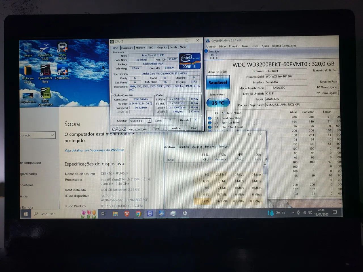The height and width of the screenshot is (272, 363).
Task: Open the Disco menu in CrystalDiskInfo
Action: tap(255, 46)
